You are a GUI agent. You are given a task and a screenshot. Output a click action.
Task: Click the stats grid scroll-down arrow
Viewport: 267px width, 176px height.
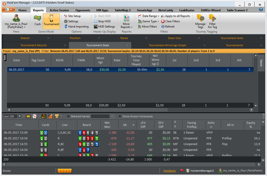[x=256, y=106]
